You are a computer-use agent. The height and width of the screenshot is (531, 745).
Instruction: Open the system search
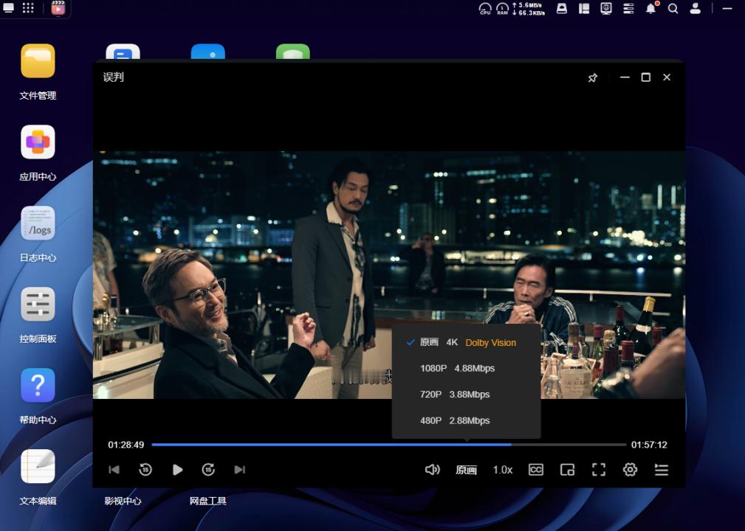click(x=673, y=9)
